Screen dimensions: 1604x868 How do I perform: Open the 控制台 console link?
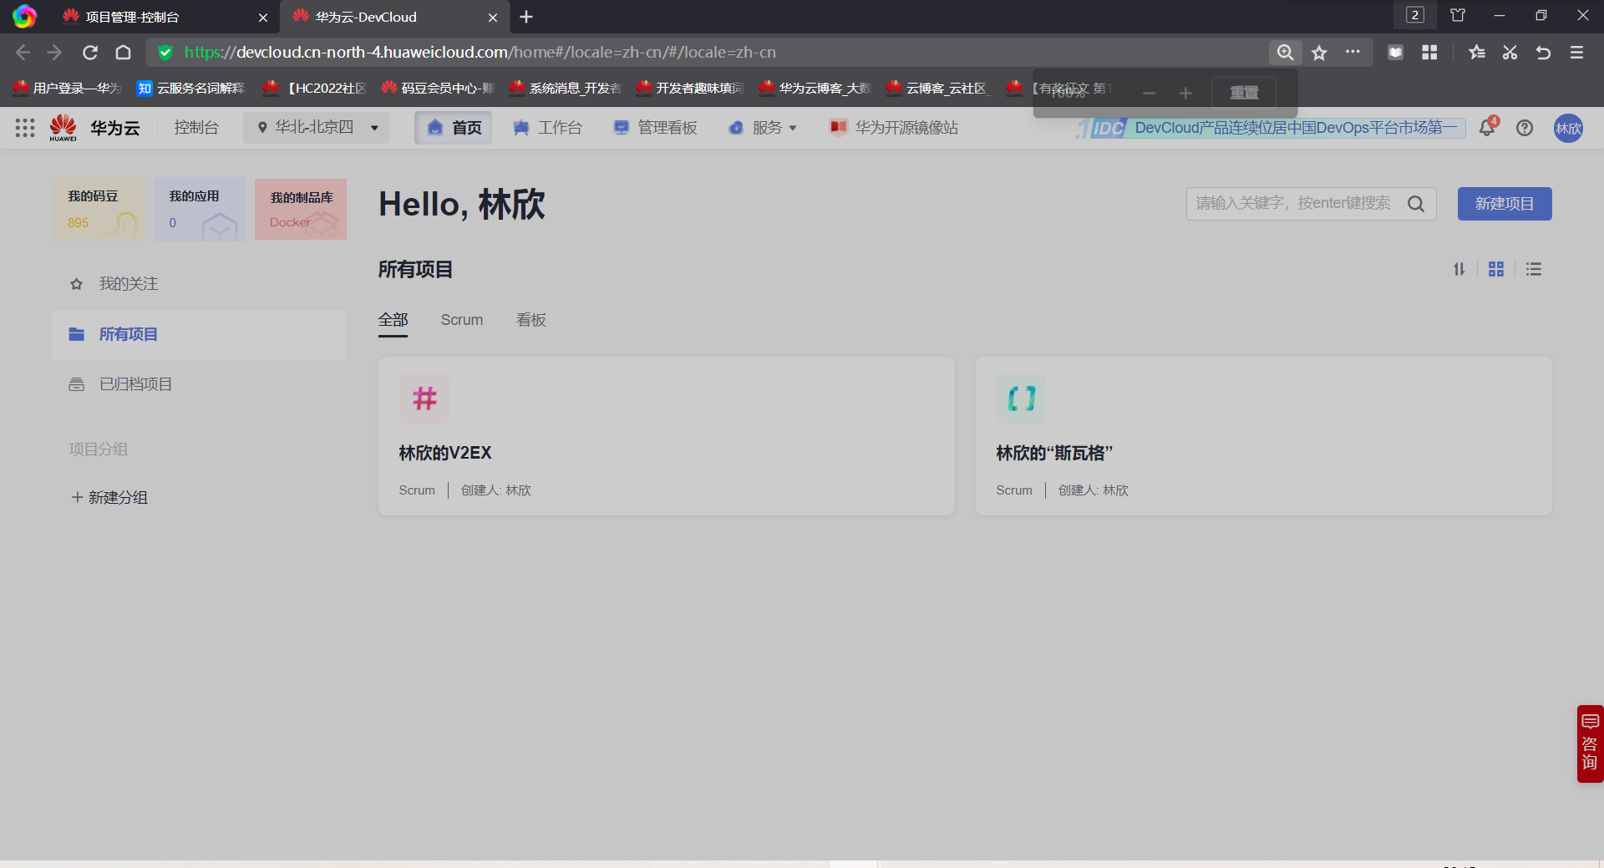[x=196, y=128]
